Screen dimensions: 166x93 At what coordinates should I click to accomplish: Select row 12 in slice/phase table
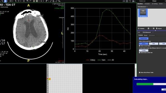pyautogui.click(x=48, y=87)
